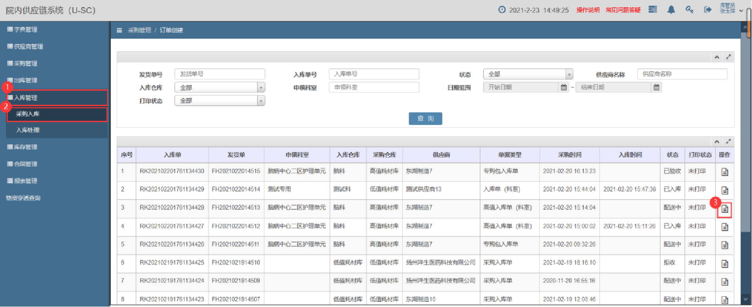
Task: Open calendar icon for start date
Action: (564, 87)
